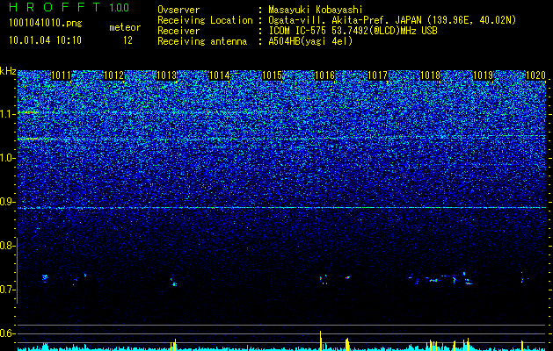Click the 'Receiving antenna' label
This screenshot has width=553, height=351.
[x=202, y=41]
